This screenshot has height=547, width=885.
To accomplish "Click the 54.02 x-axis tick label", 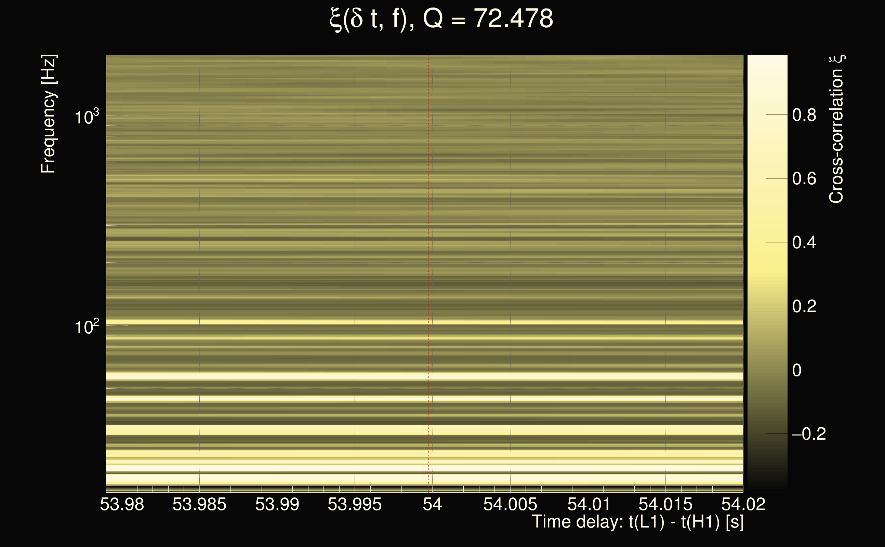I will [743, 504].
